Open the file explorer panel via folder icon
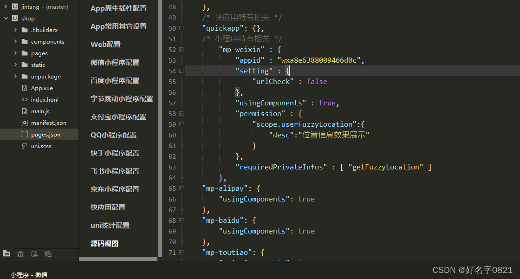This screenshot has width=520, height=279. click(x=6, y=254)
